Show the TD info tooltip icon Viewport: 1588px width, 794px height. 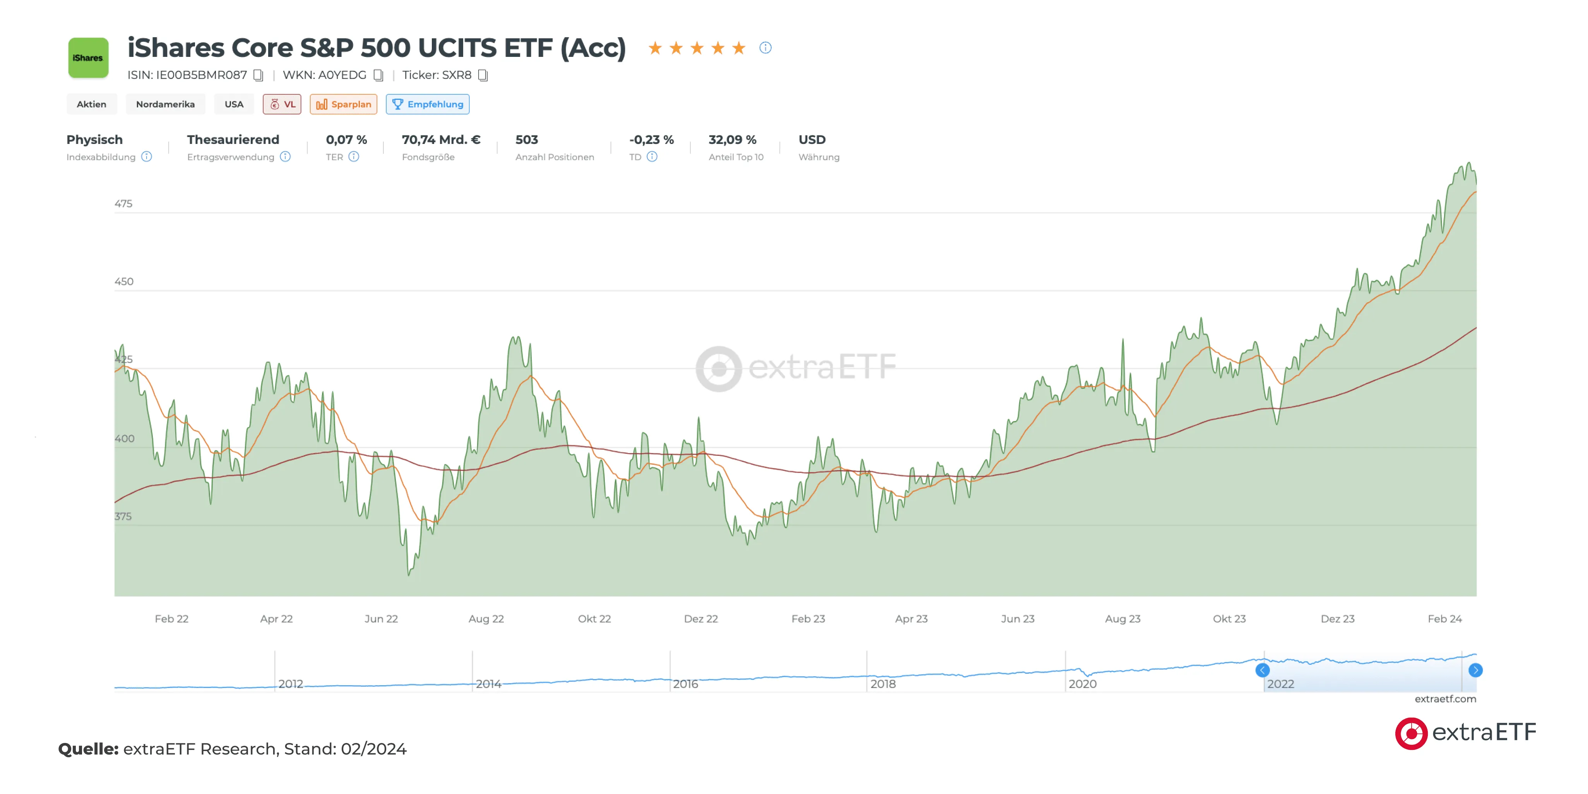click(x=652, y=157)
